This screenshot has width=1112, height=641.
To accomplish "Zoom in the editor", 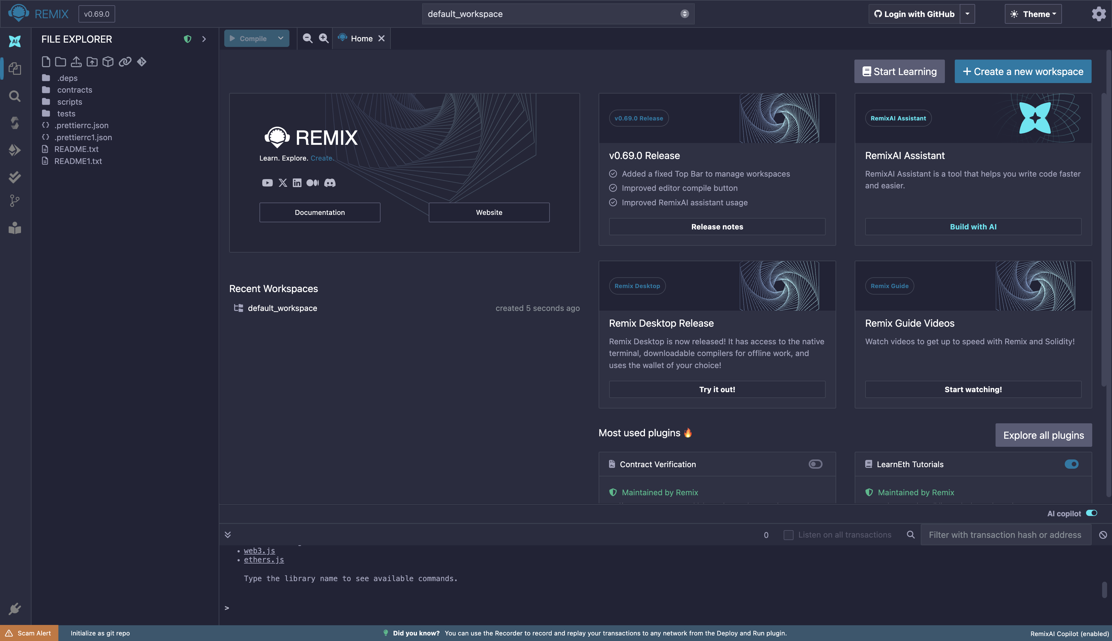I will [x=324, y=38].
